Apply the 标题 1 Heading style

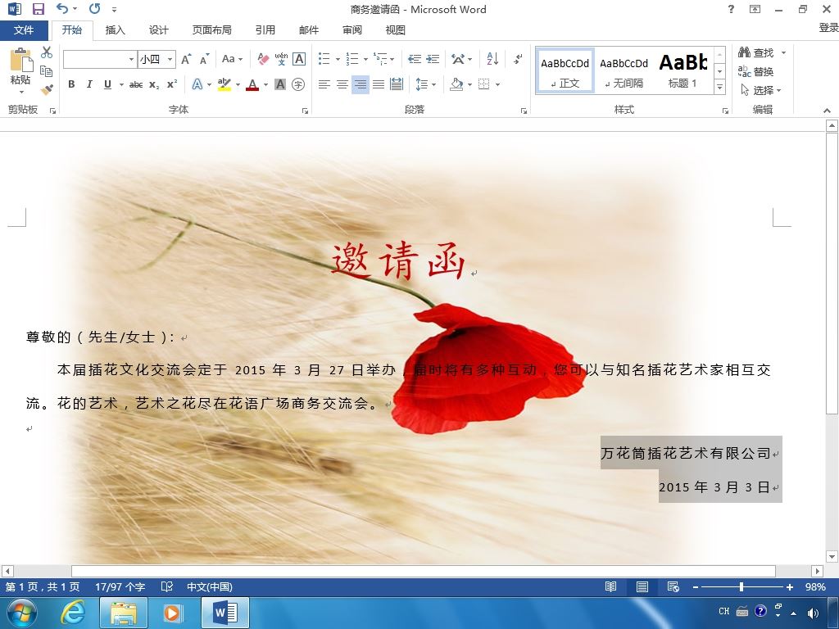[683, 71]
